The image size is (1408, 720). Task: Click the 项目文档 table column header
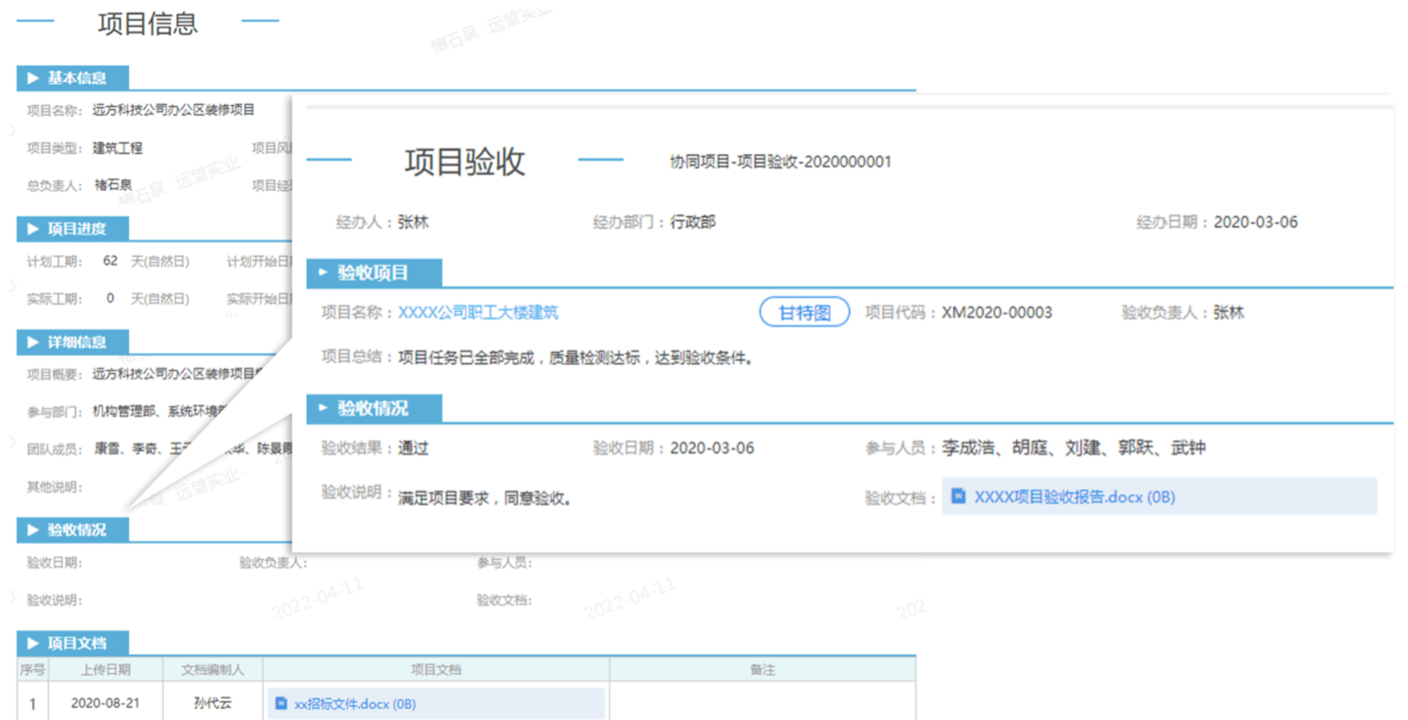[x=436, y=670]
